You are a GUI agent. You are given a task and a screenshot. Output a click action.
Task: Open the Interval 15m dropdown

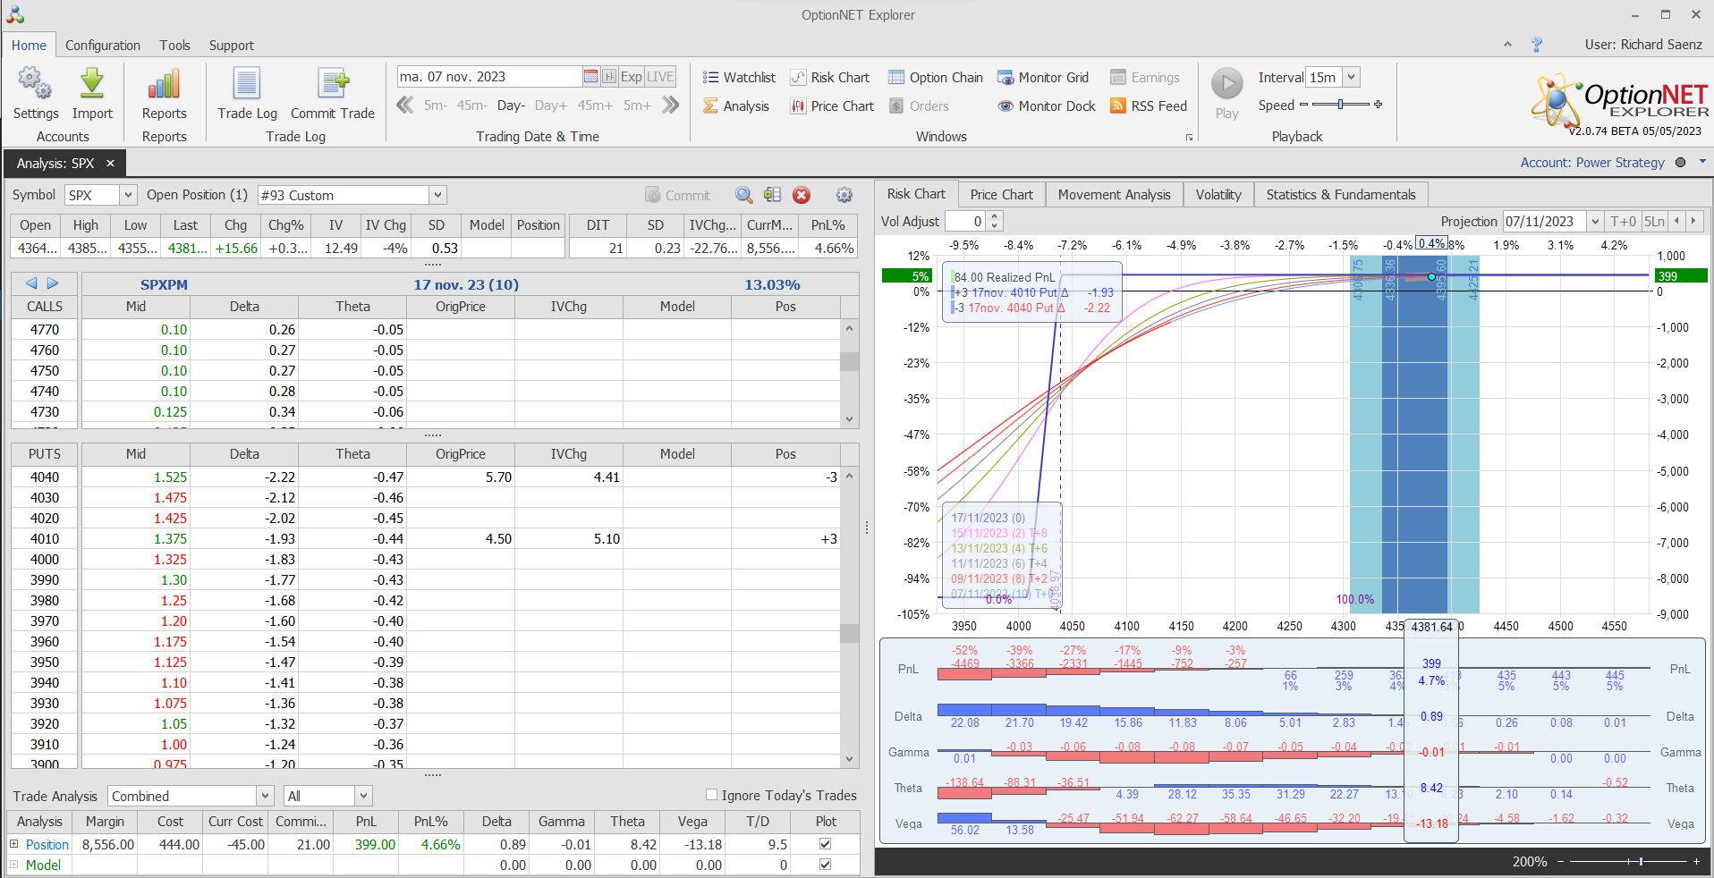point(1351,78)
